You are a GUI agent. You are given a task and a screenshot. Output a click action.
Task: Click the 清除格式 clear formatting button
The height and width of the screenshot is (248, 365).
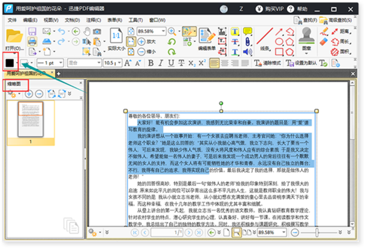(x=267, y=63)
